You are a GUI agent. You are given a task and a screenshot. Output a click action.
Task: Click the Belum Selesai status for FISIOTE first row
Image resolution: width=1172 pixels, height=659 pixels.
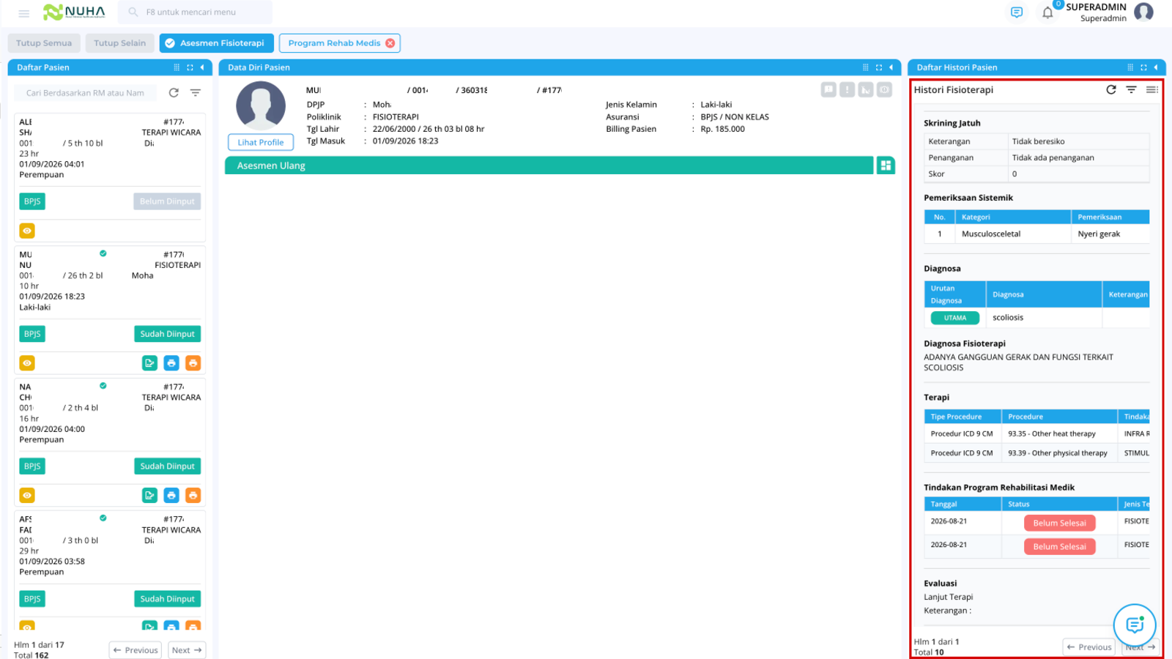point(1059,523)
